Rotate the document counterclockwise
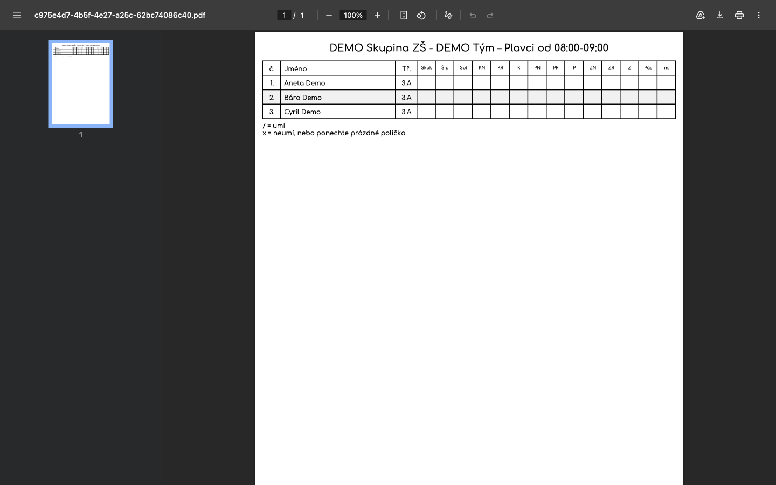776x485 pixels. [x=421, y=15]
